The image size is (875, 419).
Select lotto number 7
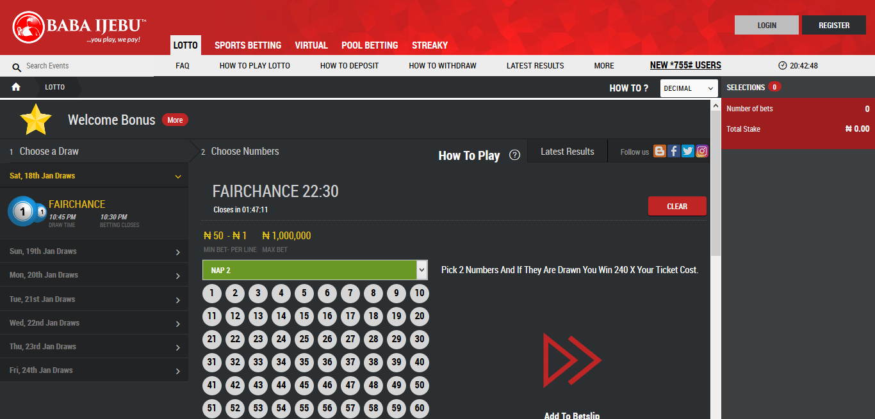(x=350, y=294)
